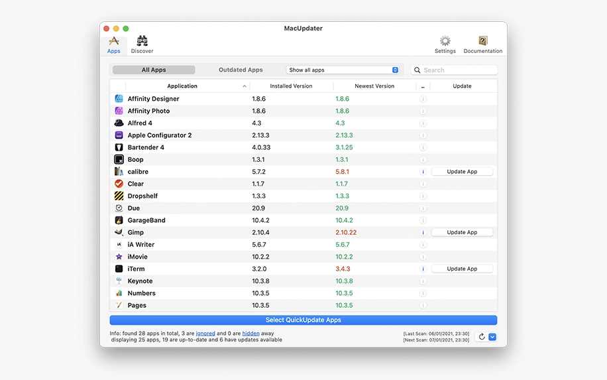The height and width of the screenshot is (380, 607).
Task: Click the Update column header
Action: pos(463,86)
